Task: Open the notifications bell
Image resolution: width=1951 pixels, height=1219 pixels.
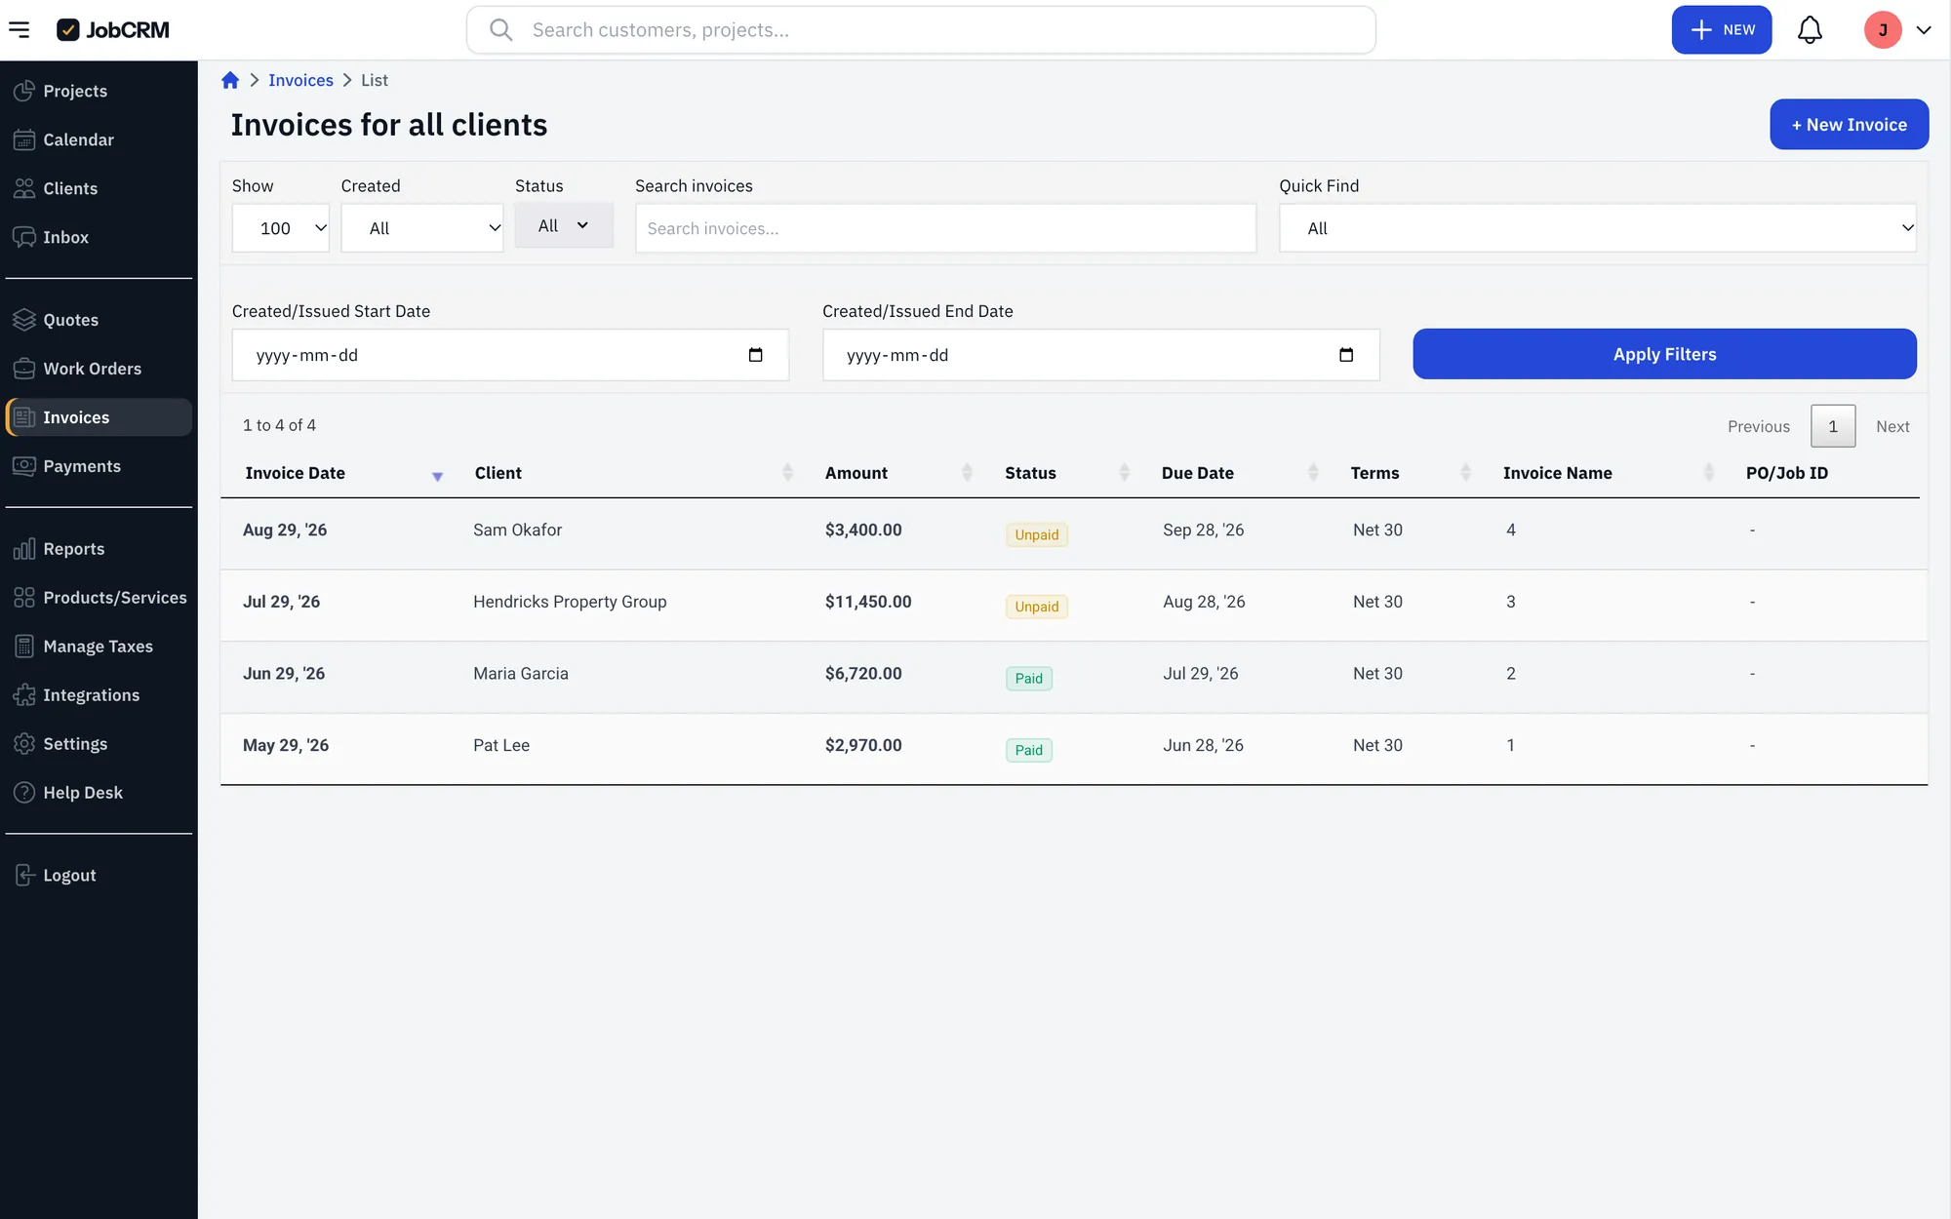Action: tap(1810, 30)
